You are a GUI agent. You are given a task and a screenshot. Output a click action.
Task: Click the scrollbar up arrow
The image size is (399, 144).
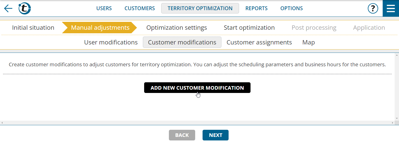[397, 55]
